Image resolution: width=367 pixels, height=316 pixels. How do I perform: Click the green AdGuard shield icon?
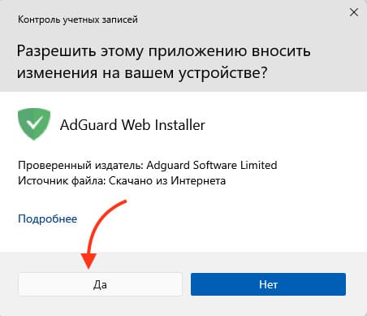pos(34,124)
